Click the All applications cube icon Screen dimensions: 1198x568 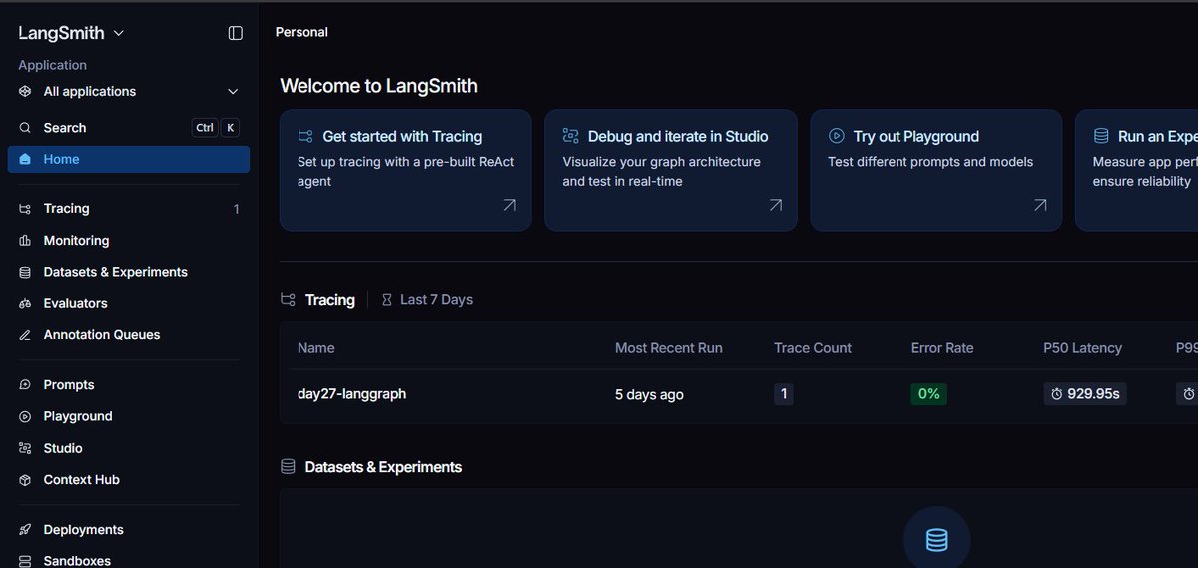click(25, 91)
